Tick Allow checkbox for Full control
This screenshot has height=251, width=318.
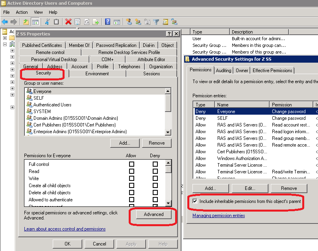click(x=131, y=164)
